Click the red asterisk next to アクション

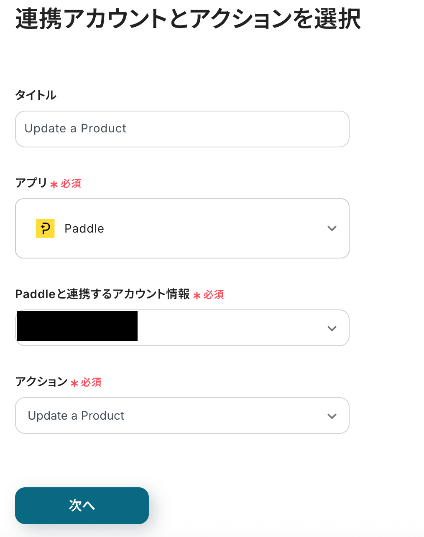(74, 383)
